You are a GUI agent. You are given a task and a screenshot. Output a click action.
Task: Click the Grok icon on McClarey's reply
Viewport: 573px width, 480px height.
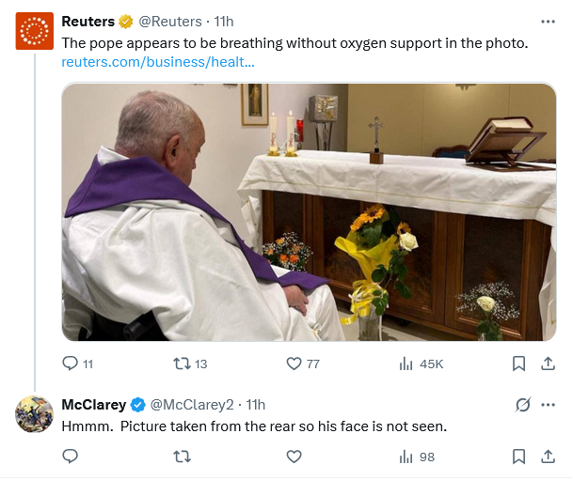pyautogui.click(x=523, y=405)
